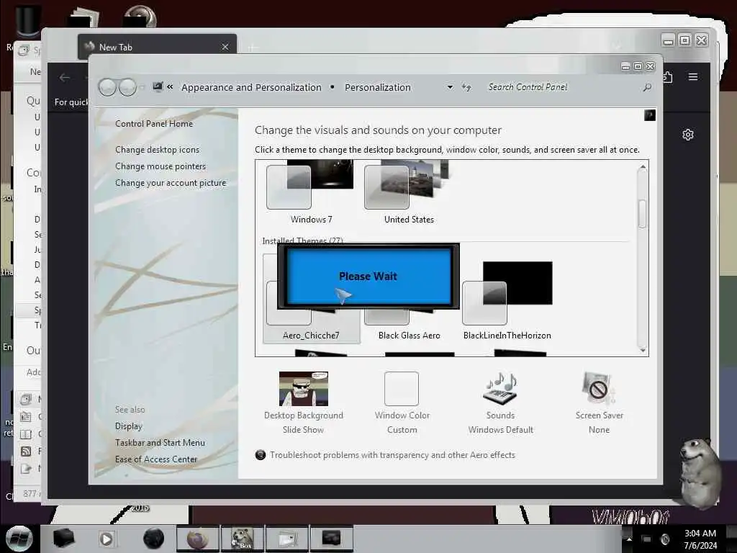Open browser hamburger menu in background window
The image size is (737, 553).
click(x=693, y=76)
